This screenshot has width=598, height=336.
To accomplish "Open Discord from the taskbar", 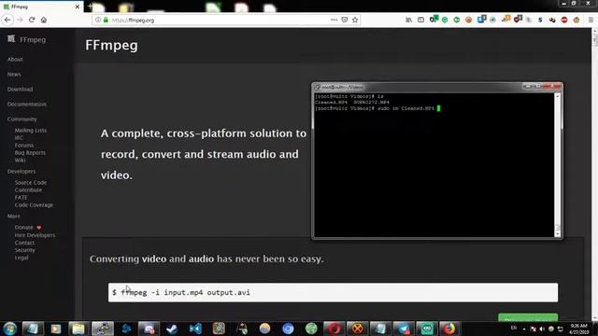I will coord(149,329).
